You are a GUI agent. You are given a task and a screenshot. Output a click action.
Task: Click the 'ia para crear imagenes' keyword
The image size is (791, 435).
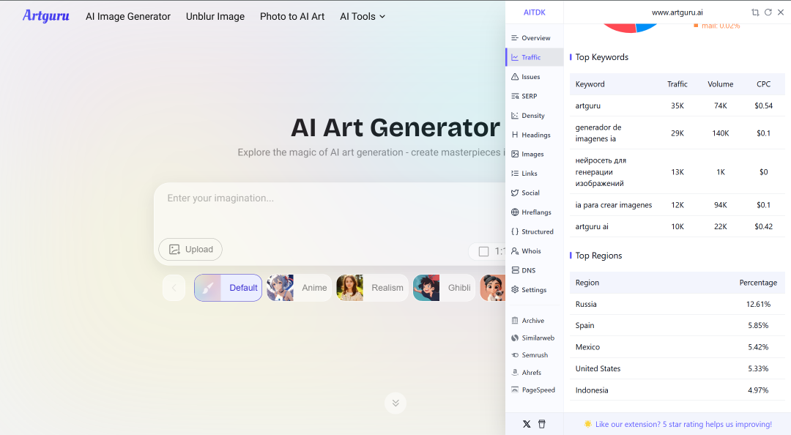[x=614, y=205]
